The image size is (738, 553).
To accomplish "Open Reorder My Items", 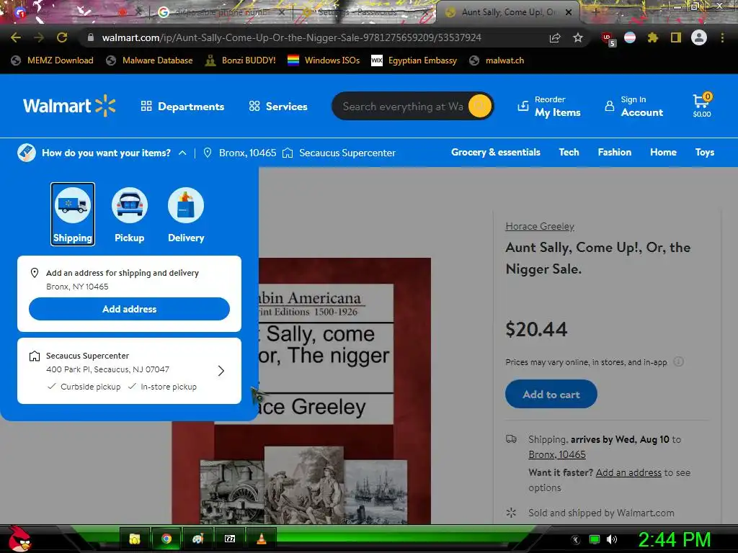I will click(x=549, y=106).
